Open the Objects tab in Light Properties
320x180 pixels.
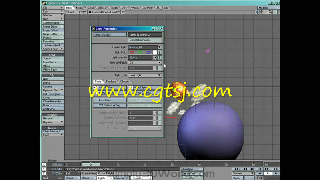tap(124, 82)
